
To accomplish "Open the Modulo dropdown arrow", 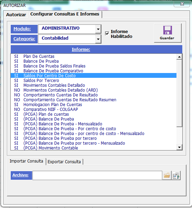I will [98, 29].
